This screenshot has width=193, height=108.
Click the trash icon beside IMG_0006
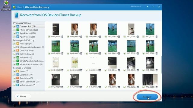pos(62,53)
